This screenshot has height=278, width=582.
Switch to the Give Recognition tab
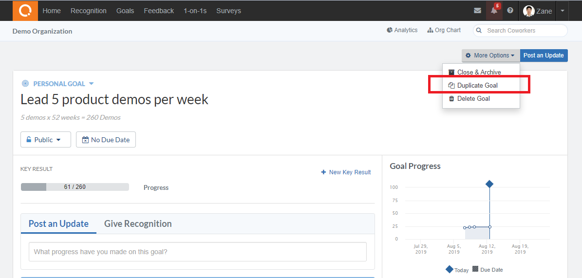pyautogui.click(x=138, y=224)
